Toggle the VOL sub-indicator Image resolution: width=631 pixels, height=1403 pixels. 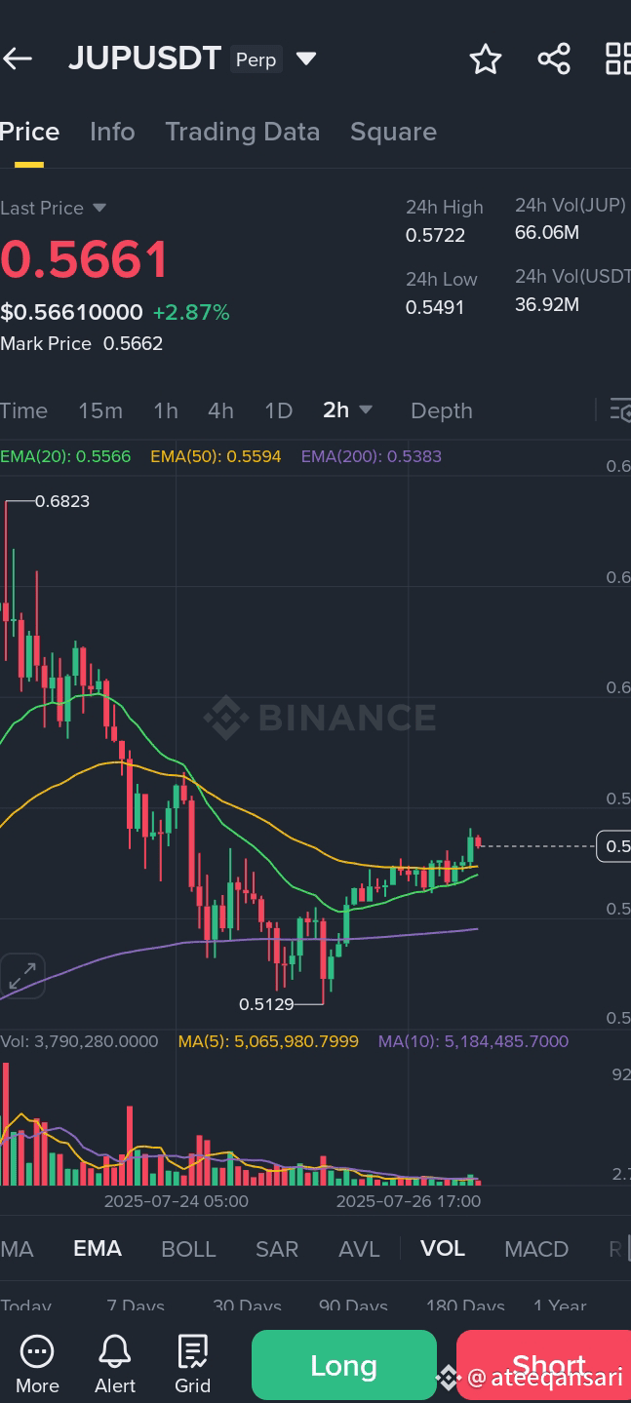pyautogui.click(x=443, y=1249)
